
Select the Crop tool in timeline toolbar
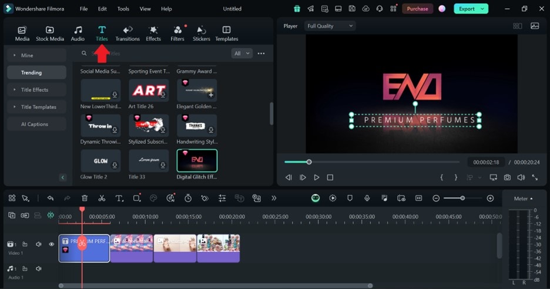tap(136, 198)
